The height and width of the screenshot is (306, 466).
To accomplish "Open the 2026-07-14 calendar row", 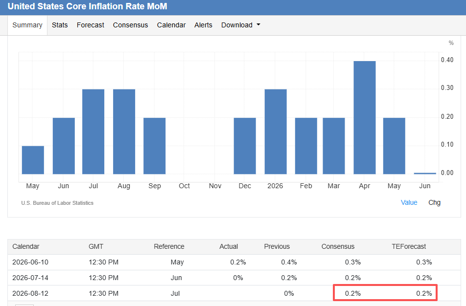I will 234,278.
